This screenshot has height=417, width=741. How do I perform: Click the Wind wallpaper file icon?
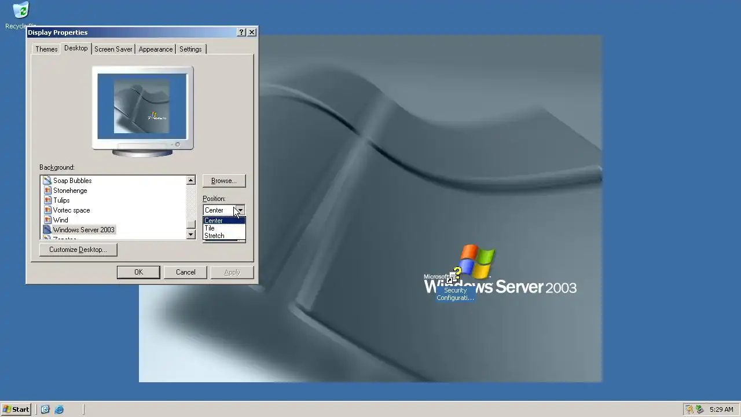[x=47, y=220]
